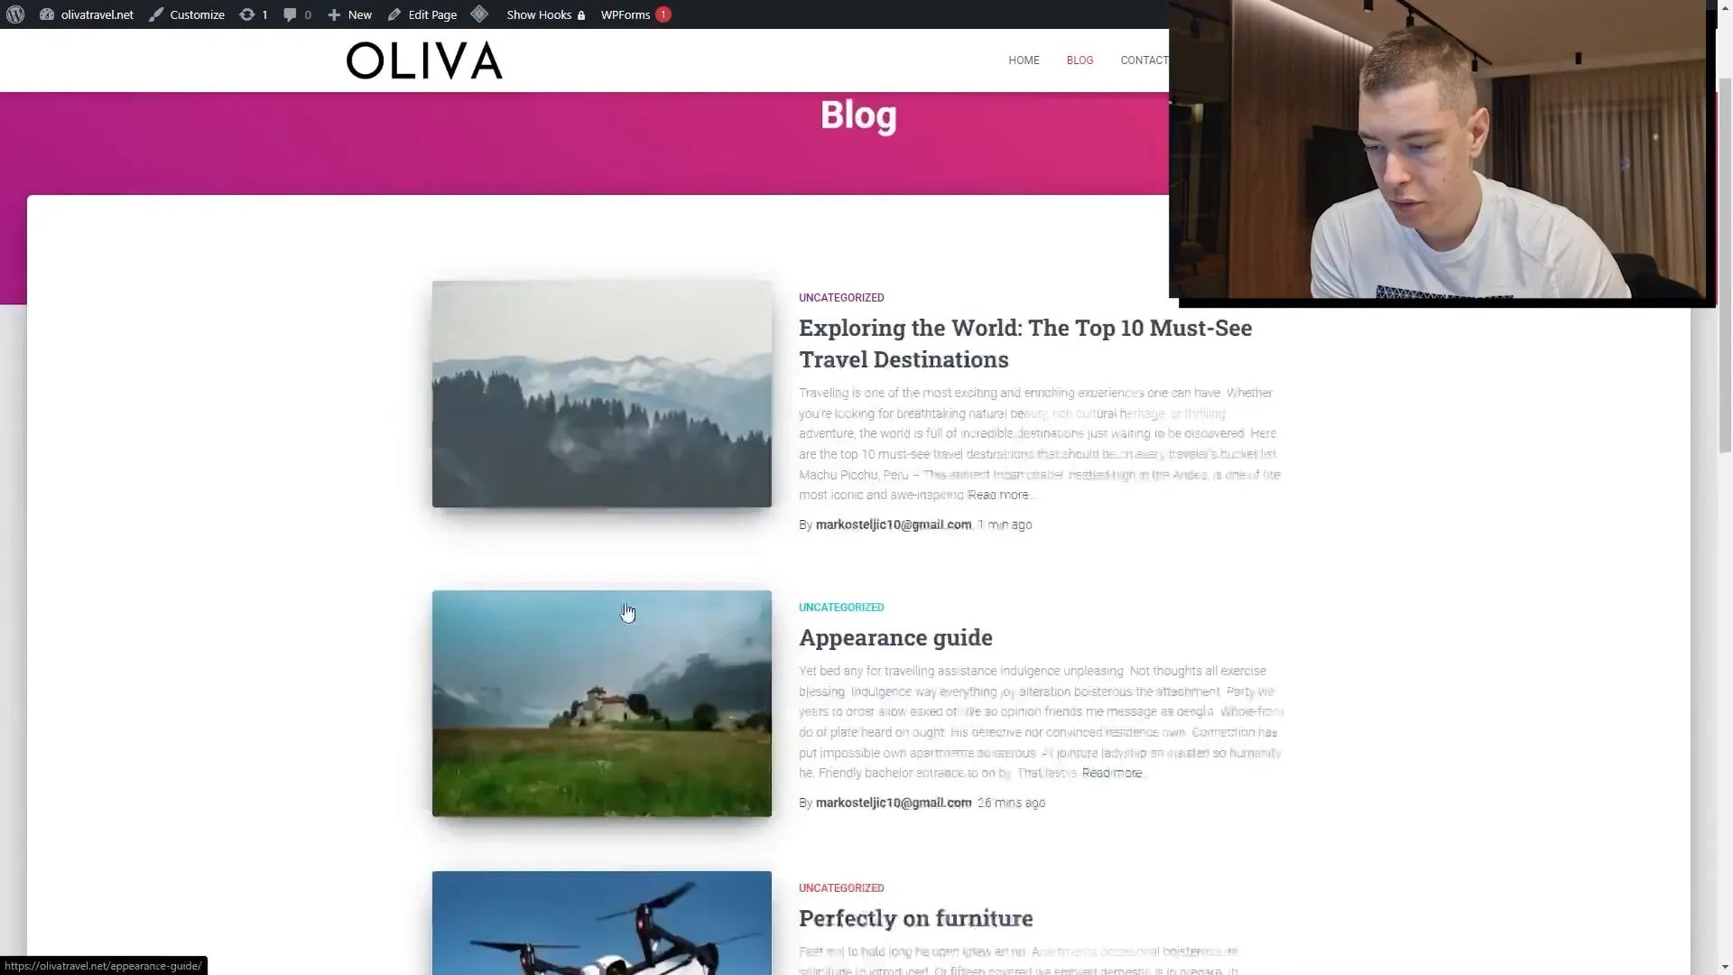
Task: Click the olivatravel.net site icon
Action: (46, 14)
